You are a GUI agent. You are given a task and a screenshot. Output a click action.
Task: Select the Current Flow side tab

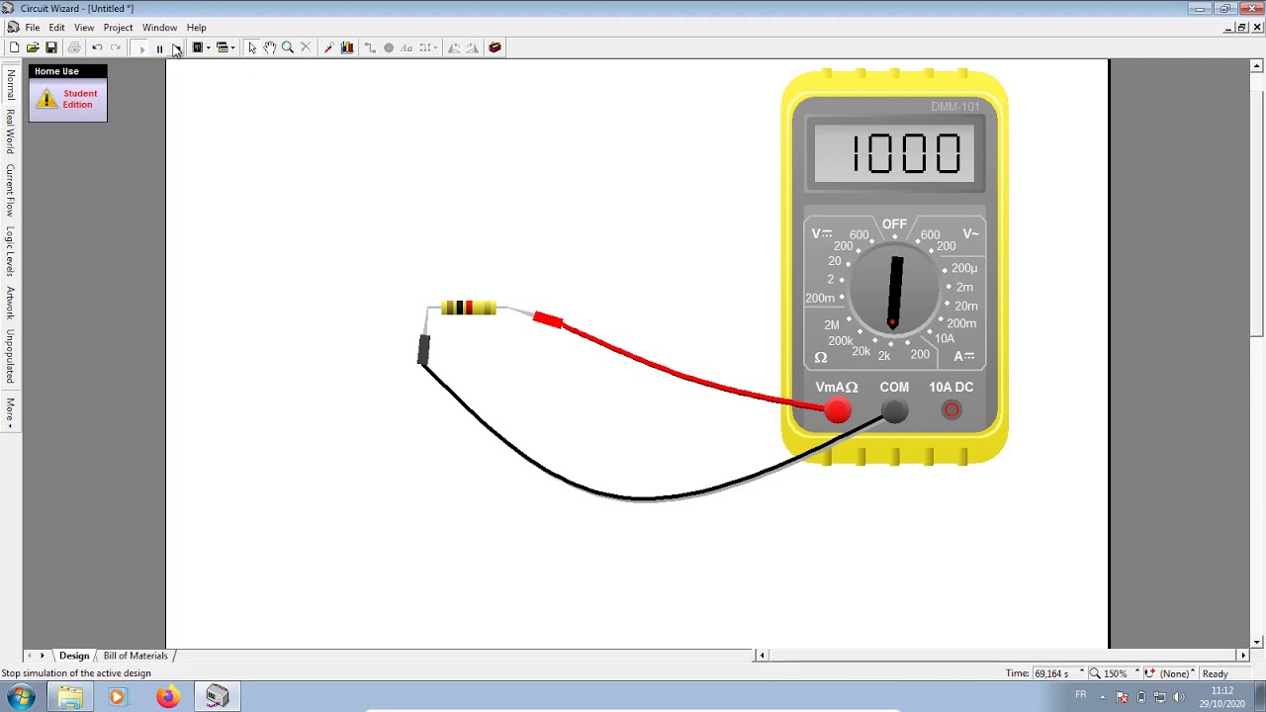(x=11, y=191)
